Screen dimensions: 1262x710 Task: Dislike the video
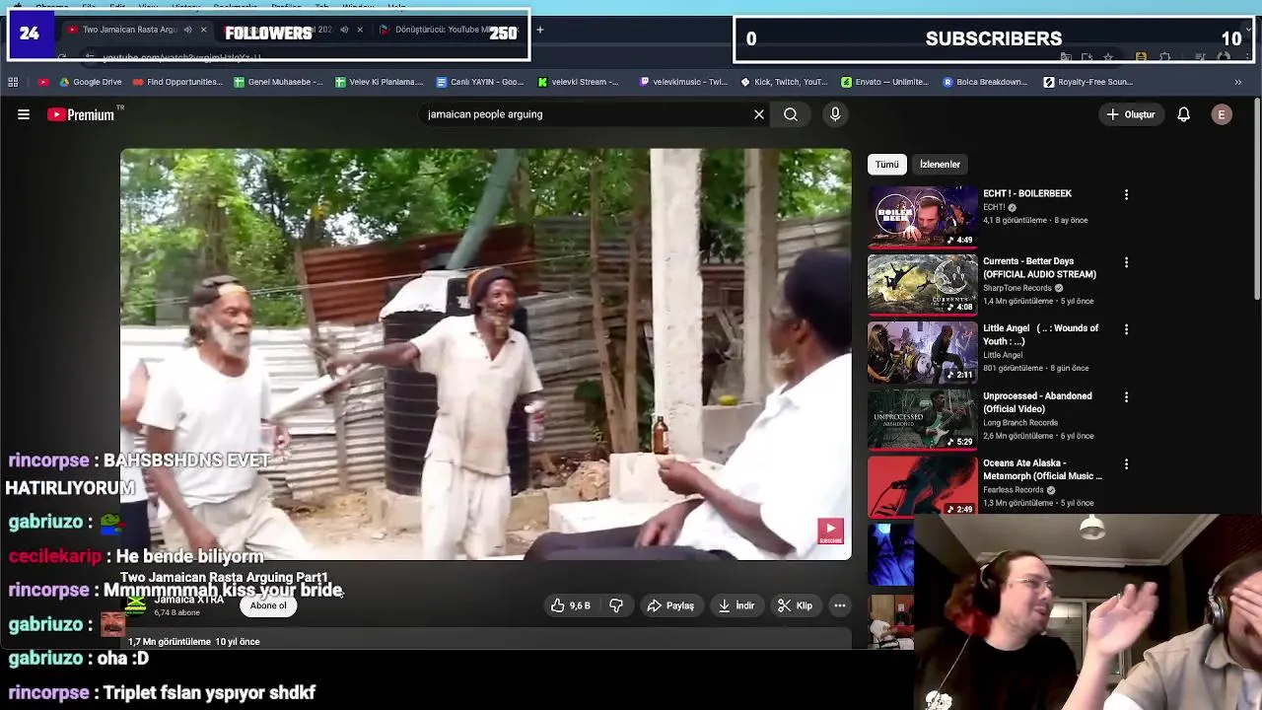(616, 605)
